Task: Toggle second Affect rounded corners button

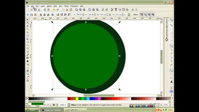Action: point(145,15)
